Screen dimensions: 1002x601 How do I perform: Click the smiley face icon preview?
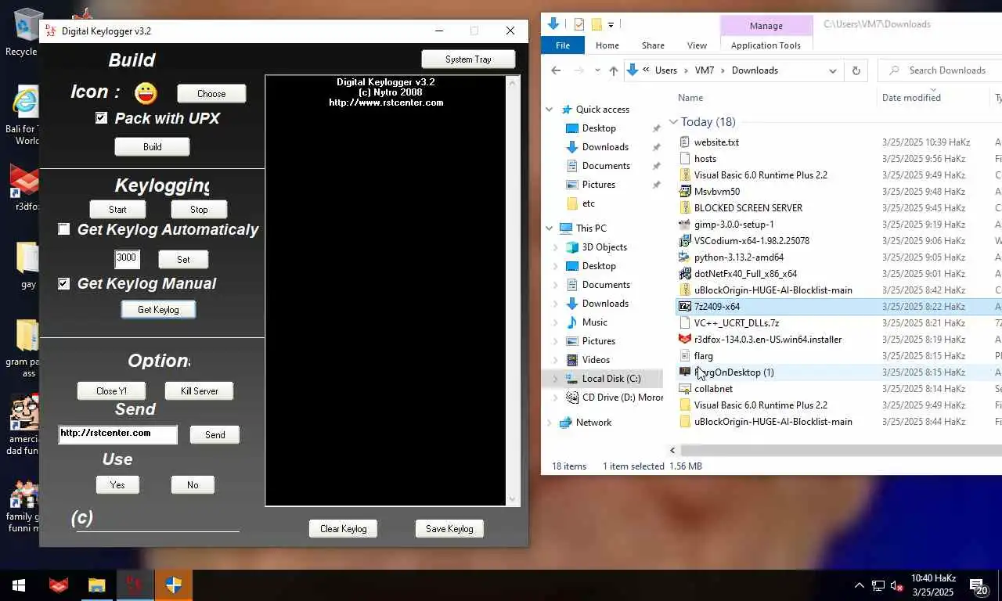coord(146,93)
